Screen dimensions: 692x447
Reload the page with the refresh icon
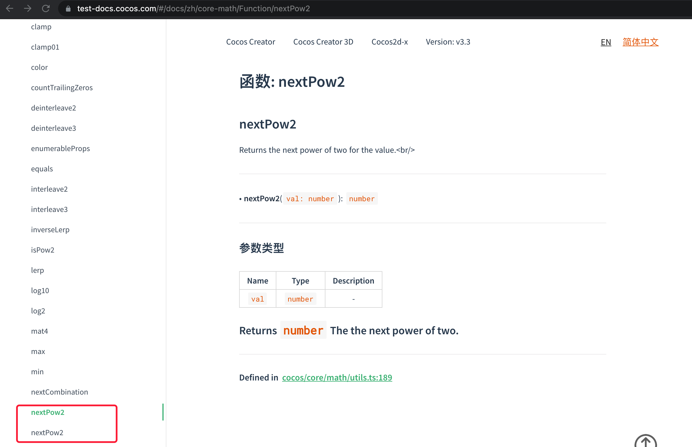(46, 8)
